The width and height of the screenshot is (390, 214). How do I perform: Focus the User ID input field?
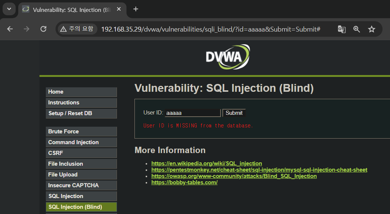coord(193,113)
